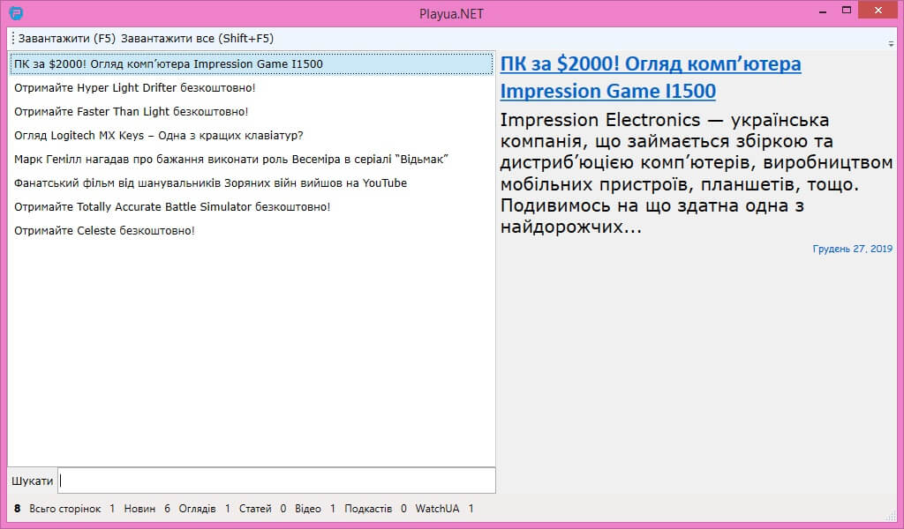Click the Відео status bar entry
Viewport: 904px width, 529px height.
tap(308, 509)
